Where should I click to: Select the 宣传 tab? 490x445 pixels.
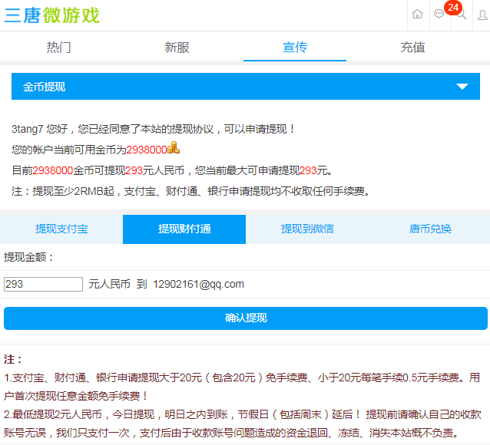pyautogui.click(x=295, y=48)
